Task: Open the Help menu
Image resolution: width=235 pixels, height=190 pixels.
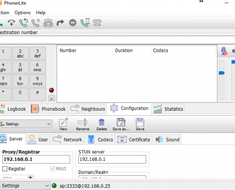Action: pos(41,13)
